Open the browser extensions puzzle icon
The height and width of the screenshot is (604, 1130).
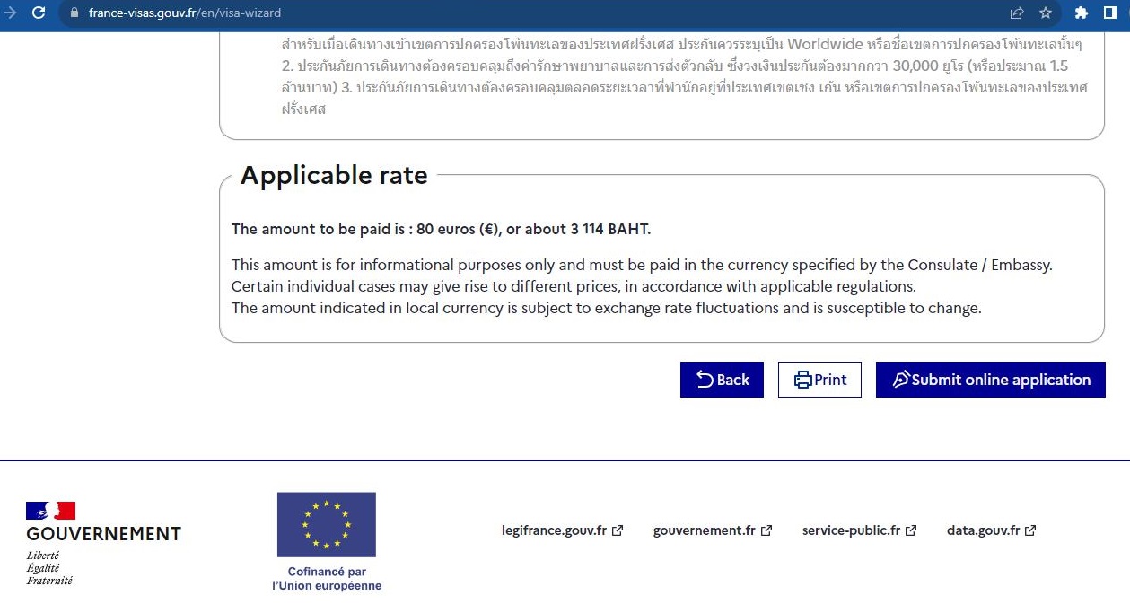(x=1082, y=13)
